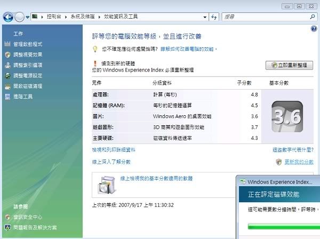
Task: Select the 效能資訊及工具 breadcrumb
Action: click(x=121, y=17)
